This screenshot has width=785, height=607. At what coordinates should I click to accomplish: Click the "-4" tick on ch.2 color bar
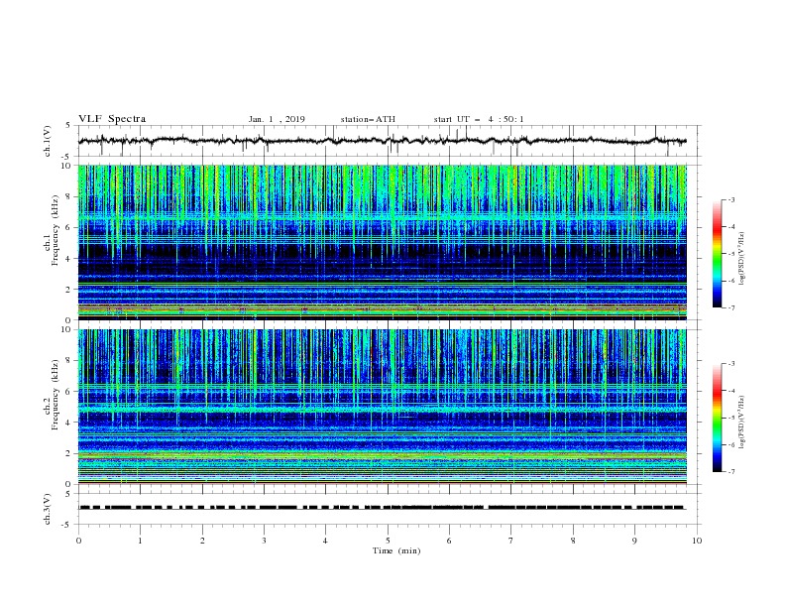pyautogui.click(x=730, y=391)
